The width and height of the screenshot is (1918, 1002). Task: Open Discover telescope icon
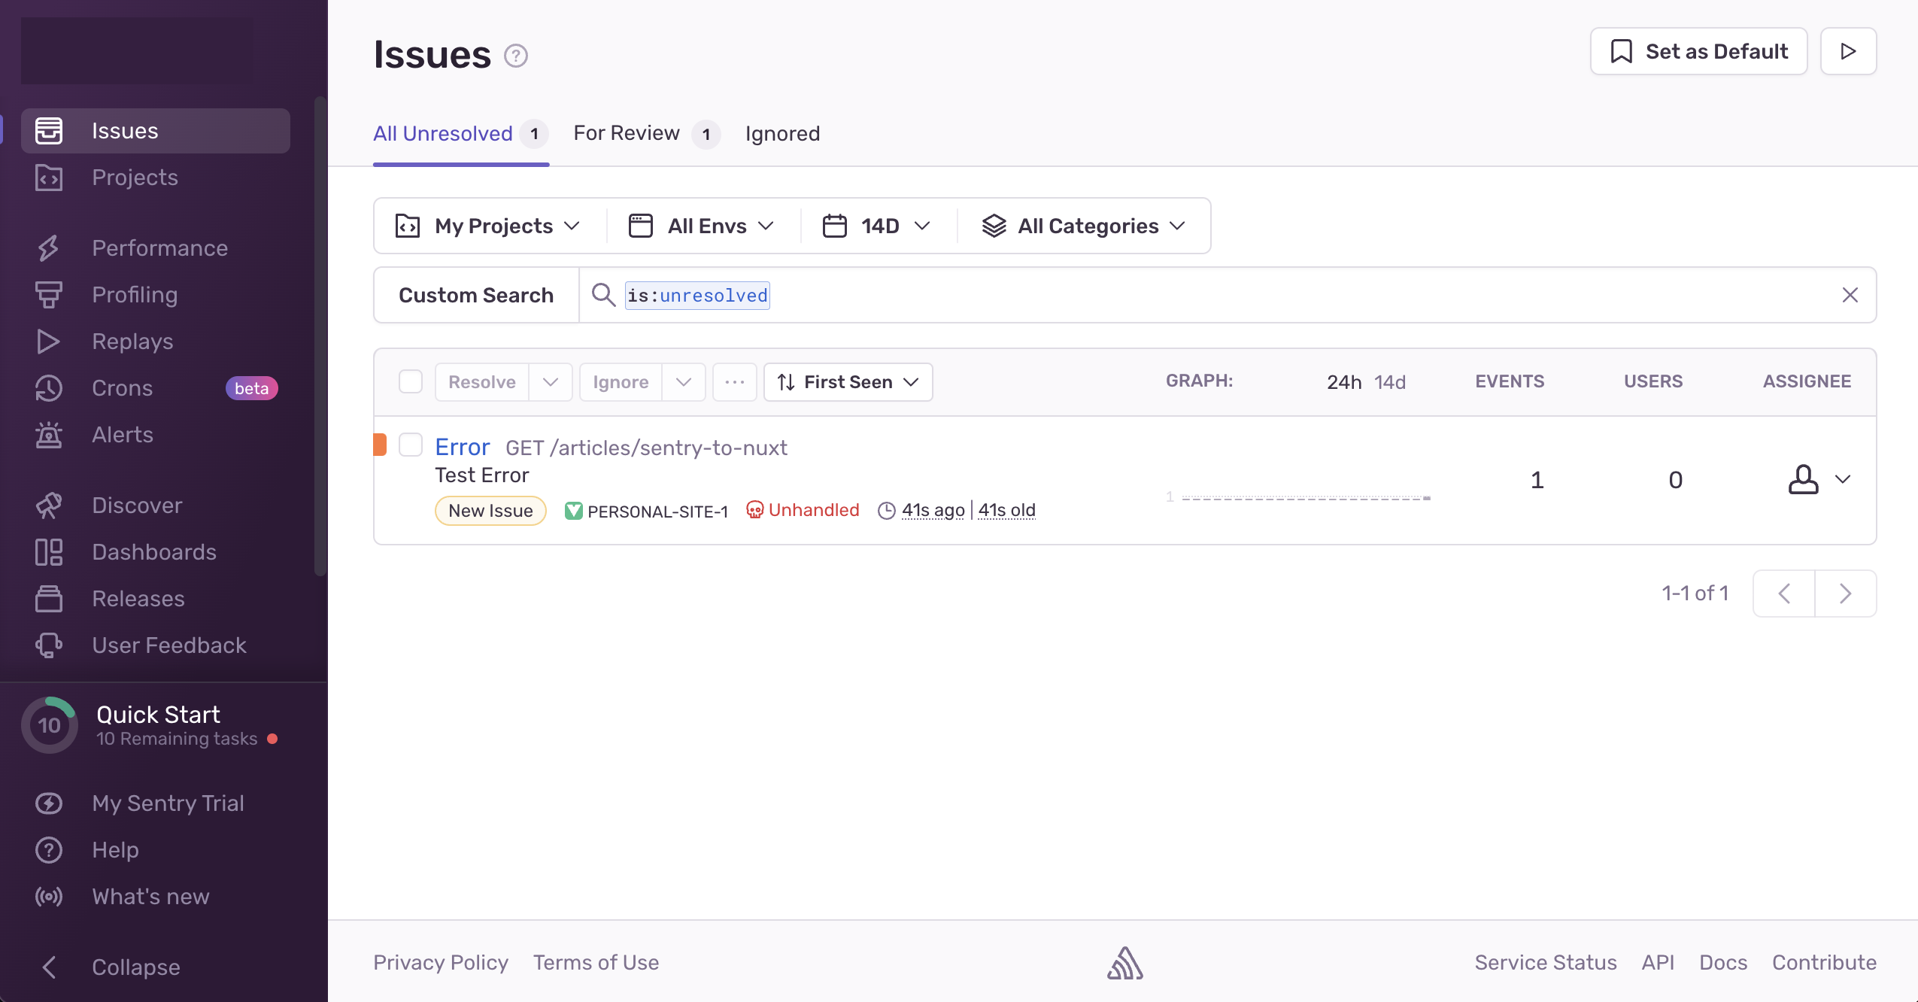(49, 506)
